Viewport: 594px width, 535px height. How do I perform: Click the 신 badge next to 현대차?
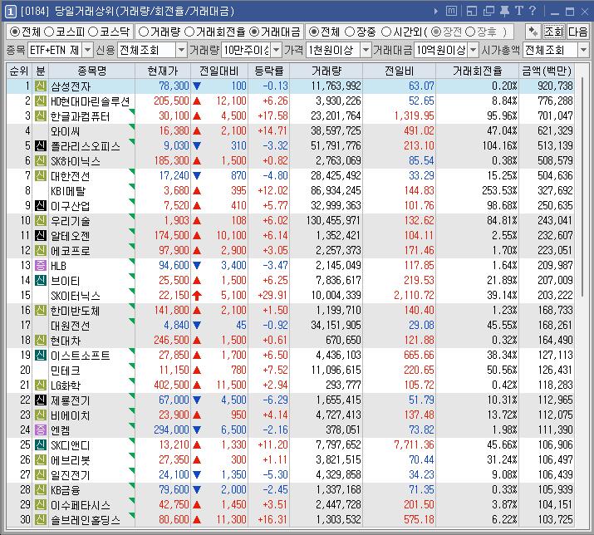[x=41, y=340]
